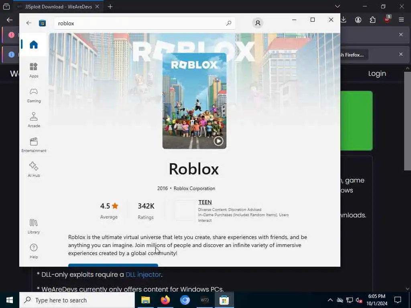411x308 pixels.
Task: Open File Explorer from taskbar
Action: (145, 300)
